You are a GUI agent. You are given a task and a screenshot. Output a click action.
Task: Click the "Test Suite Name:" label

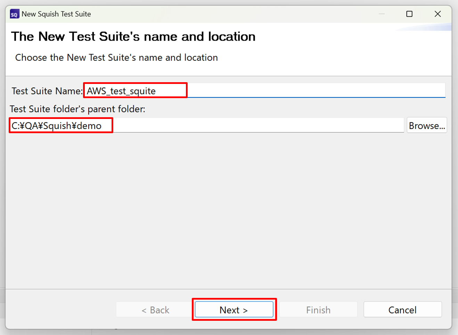pos(47,91)
